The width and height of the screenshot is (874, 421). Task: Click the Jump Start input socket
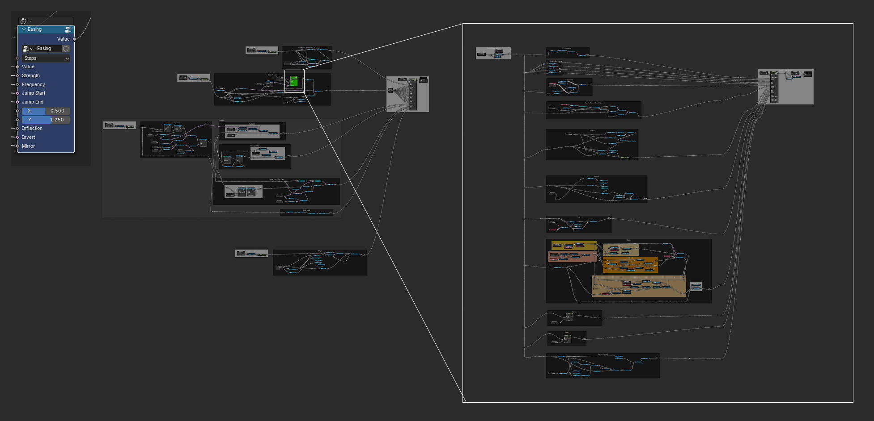point(17,93)
